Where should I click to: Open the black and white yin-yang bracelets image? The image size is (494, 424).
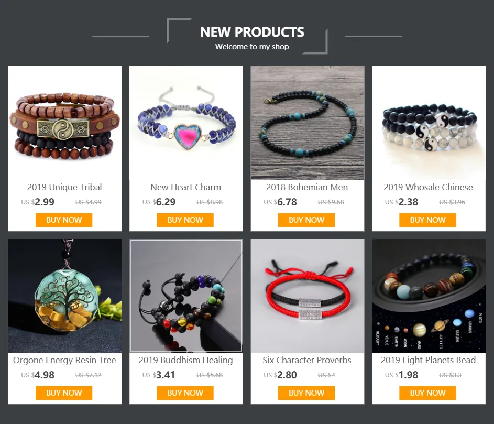pyautogui.click(x=429, y=123)
